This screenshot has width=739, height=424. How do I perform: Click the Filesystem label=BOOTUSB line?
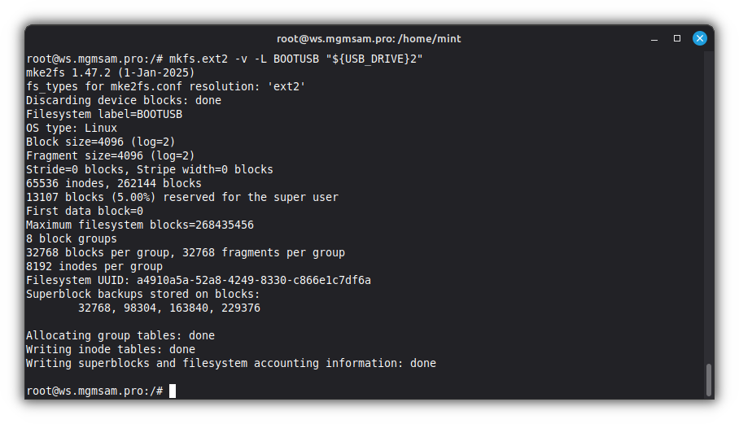click(104, 114)
